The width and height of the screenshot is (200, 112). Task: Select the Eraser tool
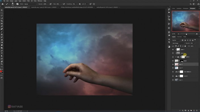(2, 40)
